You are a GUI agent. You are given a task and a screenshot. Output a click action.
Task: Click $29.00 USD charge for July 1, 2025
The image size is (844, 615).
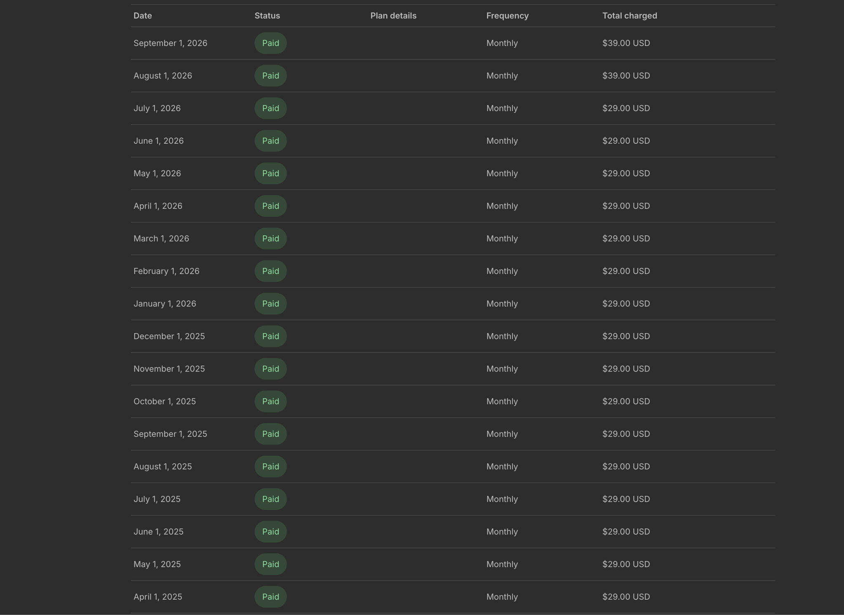(x=626, y=499)
